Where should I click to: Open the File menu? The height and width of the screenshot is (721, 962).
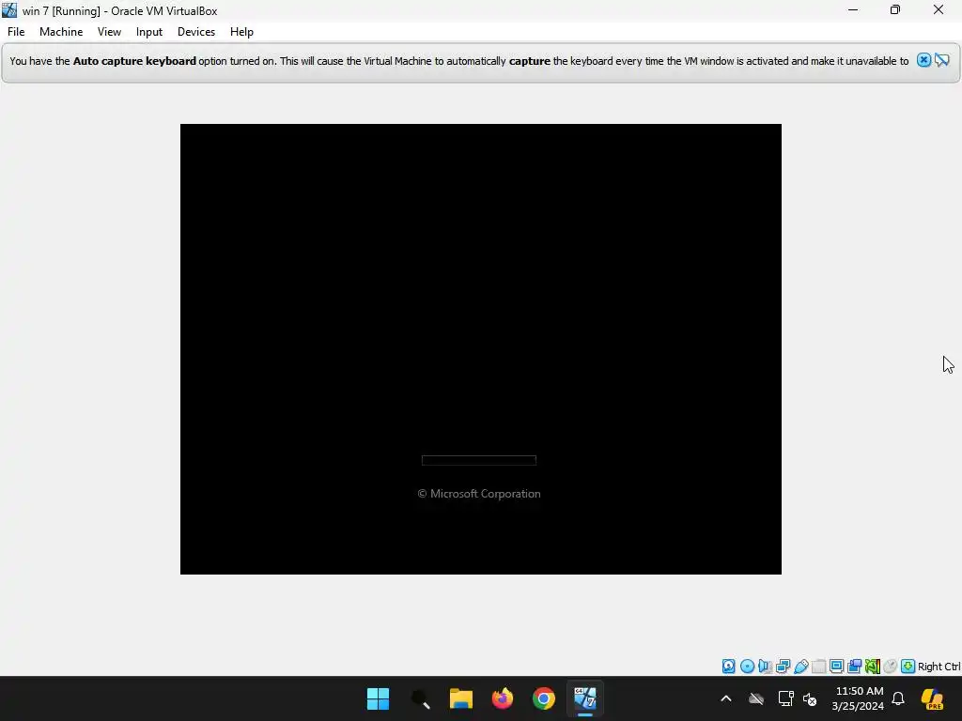tap(16, 32)
